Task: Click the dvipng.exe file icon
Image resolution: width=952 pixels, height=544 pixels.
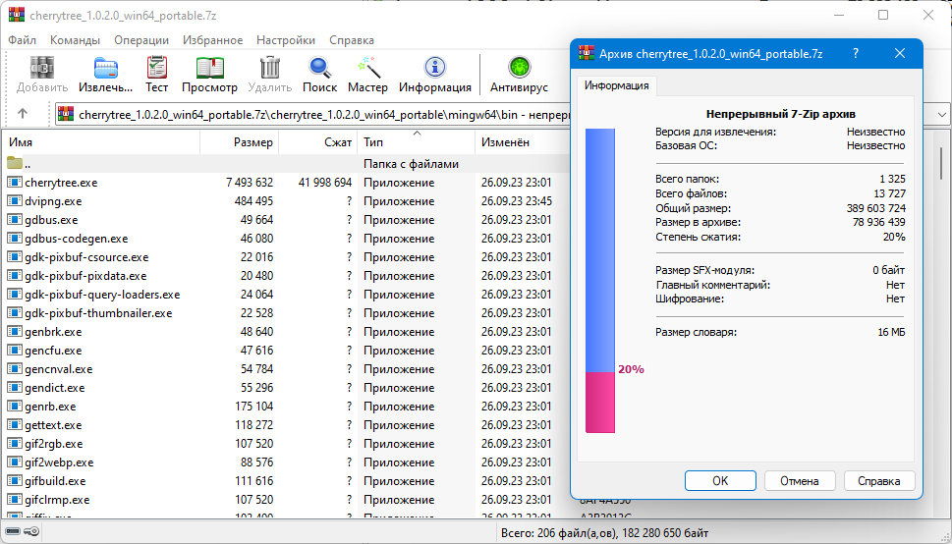Action: tap(15, 201)
